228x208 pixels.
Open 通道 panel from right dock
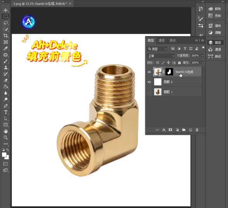pyautogui.click(x=215, y=49)
